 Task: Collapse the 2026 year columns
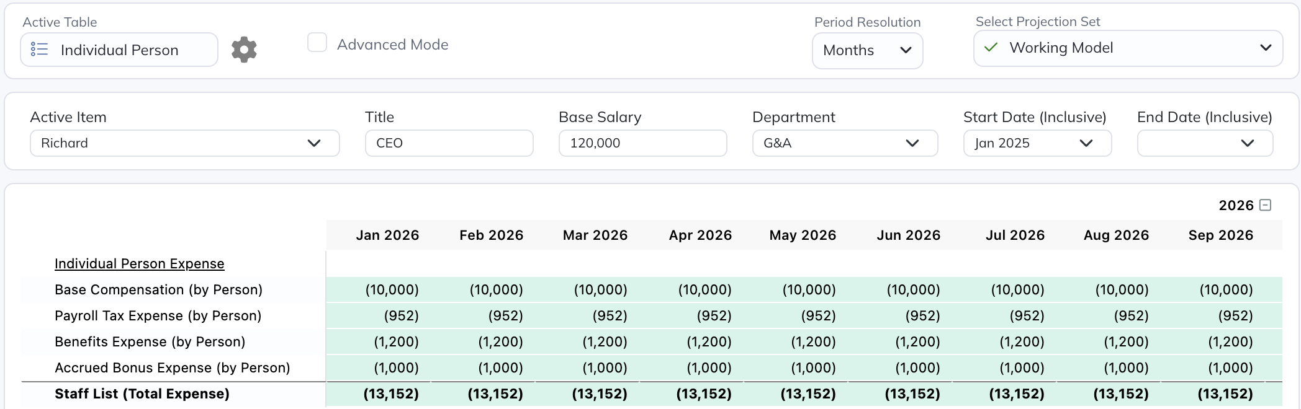1266,205
